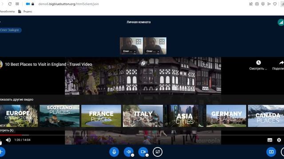Open the Яндекс bookmark
This screenshot has height=159, width=284.
25,11
